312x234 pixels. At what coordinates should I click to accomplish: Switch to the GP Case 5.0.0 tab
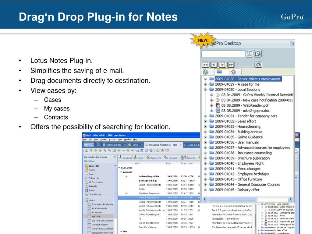(191, 145)
